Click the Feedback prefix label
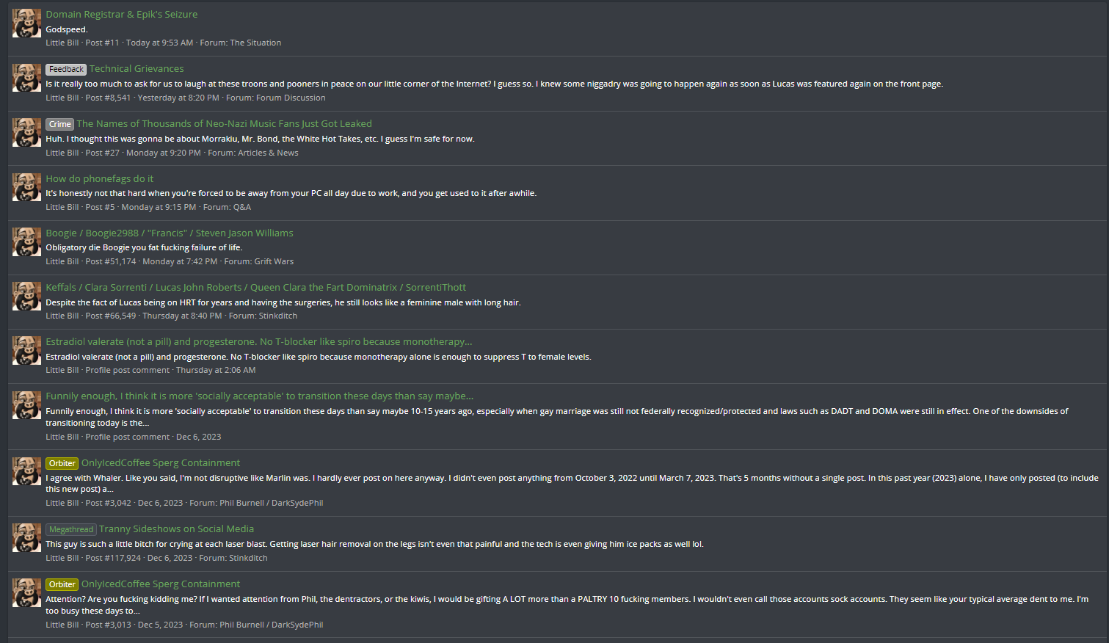The height and width of the screenshot is (643, 1109). point(66,70)
